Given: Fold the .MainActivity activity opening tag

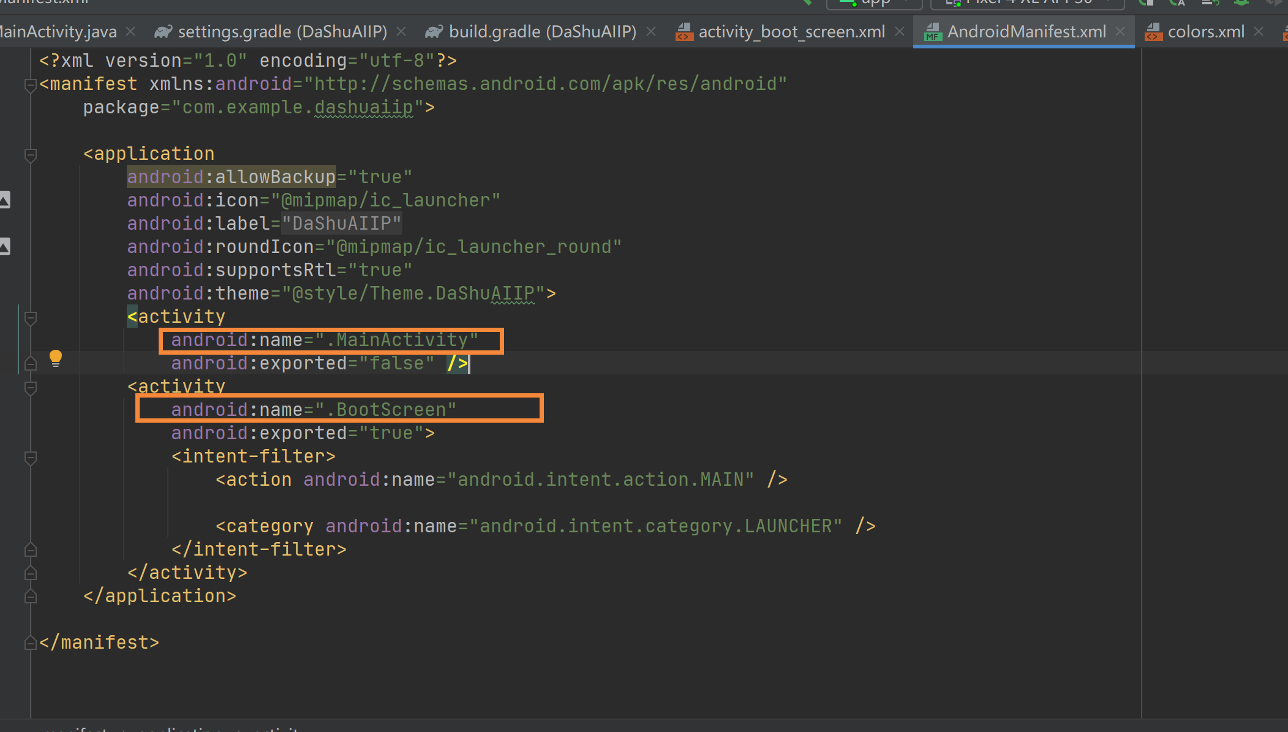Looking at the screenshot, I should click(30, 318).
